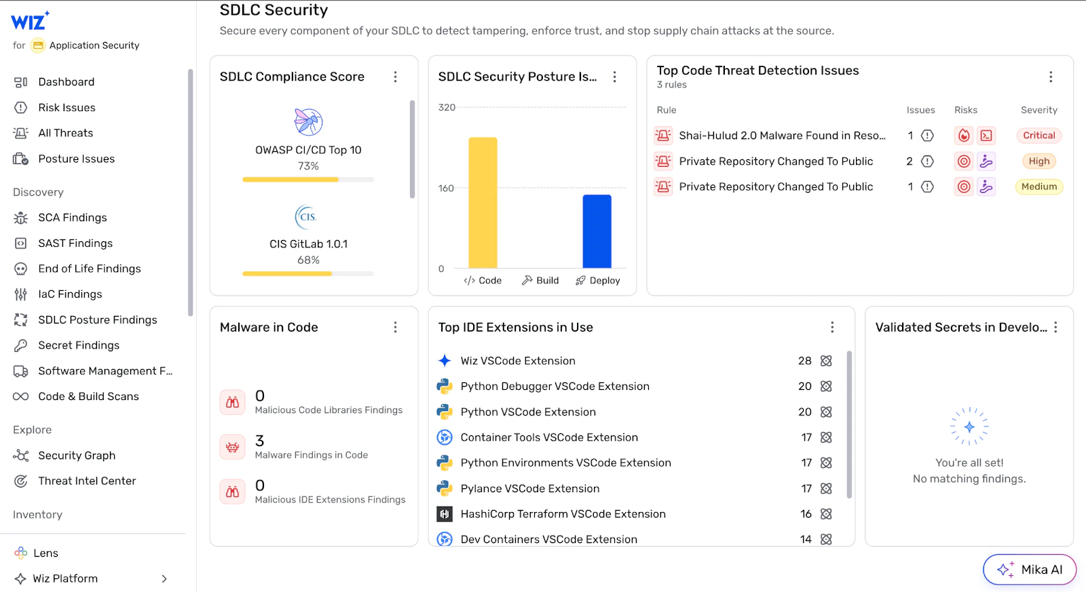The width and height of the screenshot is (1086, 592).
Task: Go to SAST Findings page
Action: 75,243
